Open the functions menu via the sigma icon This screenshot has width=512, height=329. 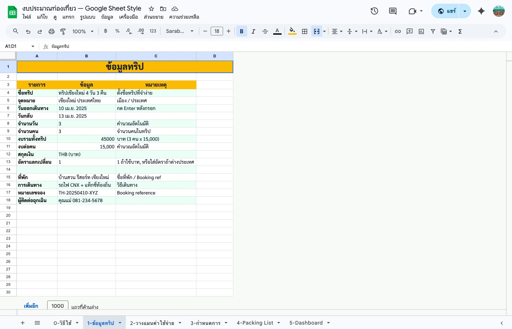point(460,31)
